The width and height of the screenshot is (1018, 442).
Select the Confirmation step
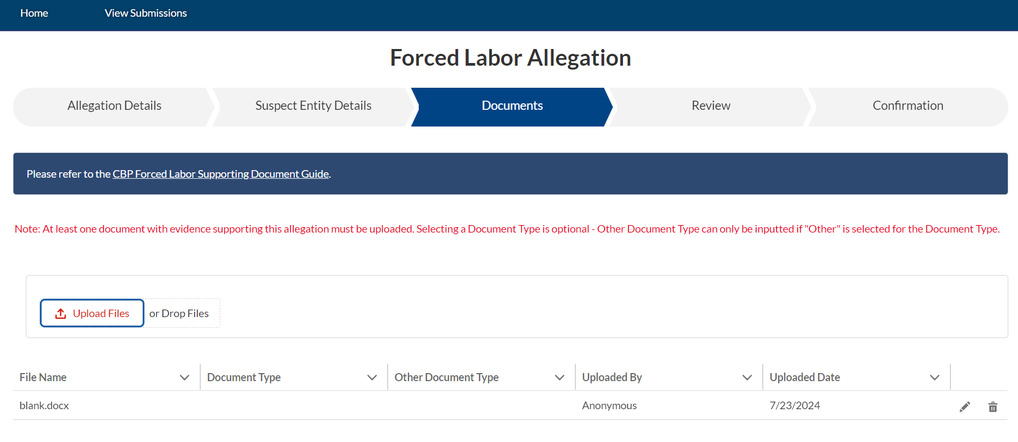click(908, 106)
